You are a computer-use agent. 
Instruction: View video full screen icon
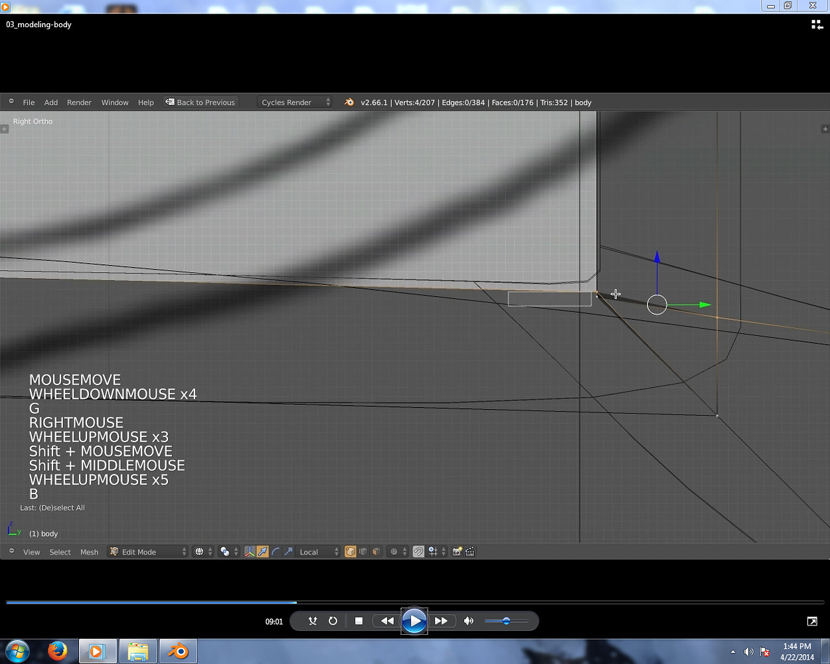(x=812, y=622)
